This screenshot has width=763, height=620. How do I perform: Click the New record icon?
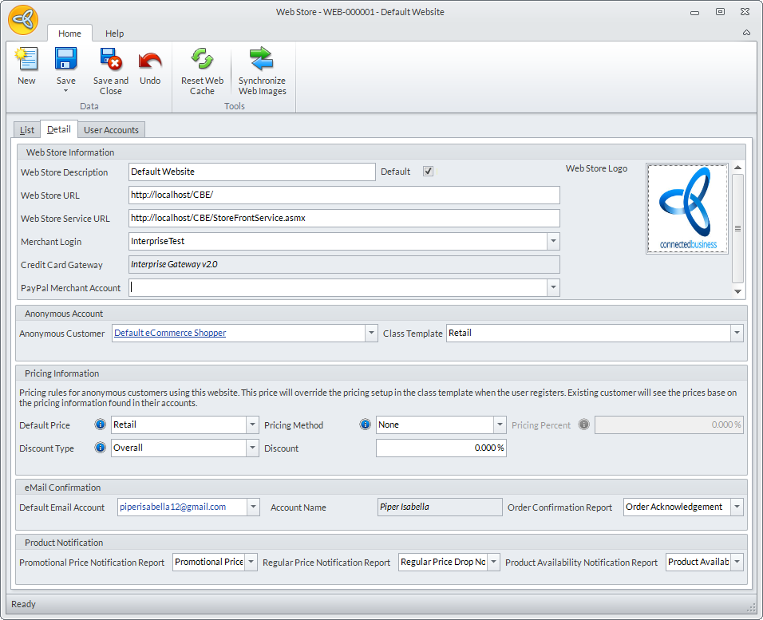point(26,60)
